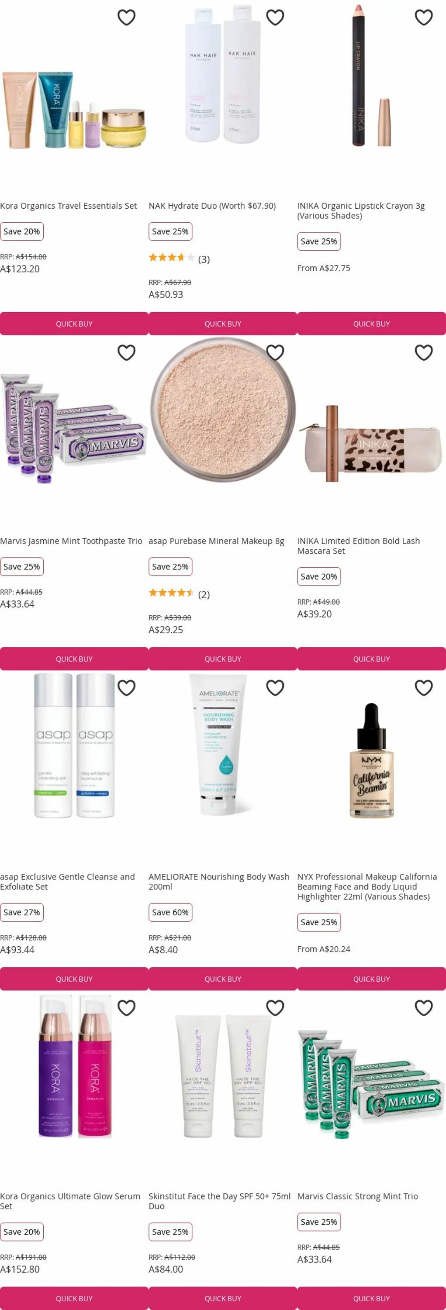Favorite the NAK Hydrate Duo with heart icon

point(275,17)
